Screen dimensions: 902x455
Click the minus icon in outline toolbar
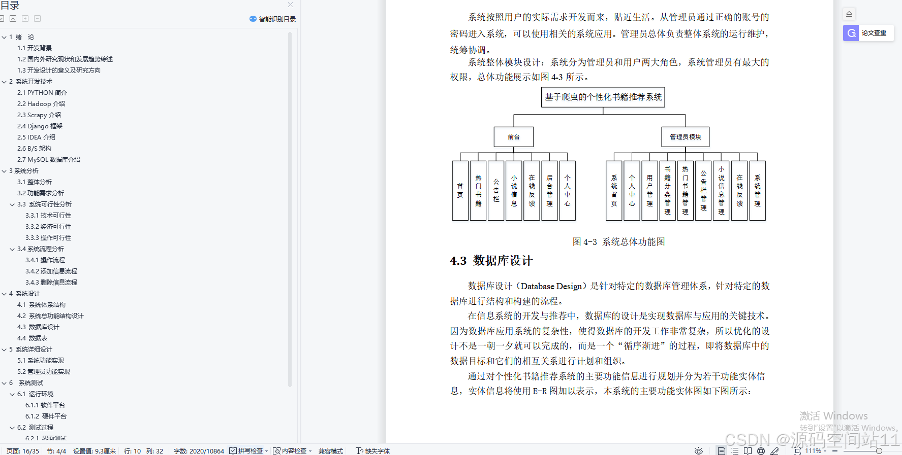(x=37, y=18)
